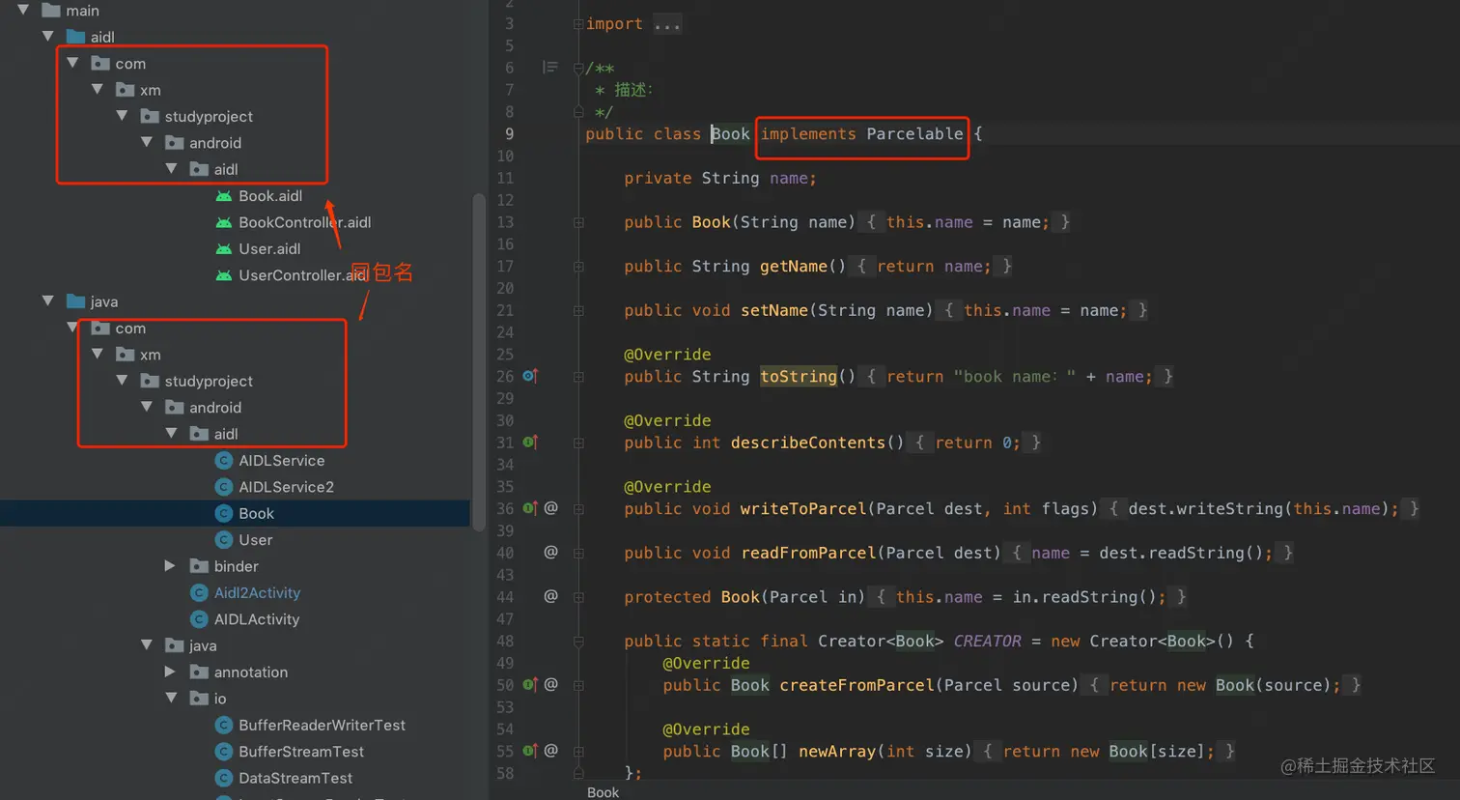Open BookController.aidl file icon

tap(224, 222)
